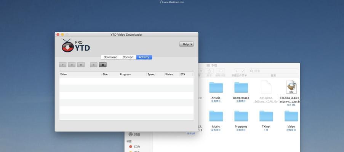This screenshot has height=152, width=344.
Task: Click the dark folder toolbar button
Action: [103, 65]
